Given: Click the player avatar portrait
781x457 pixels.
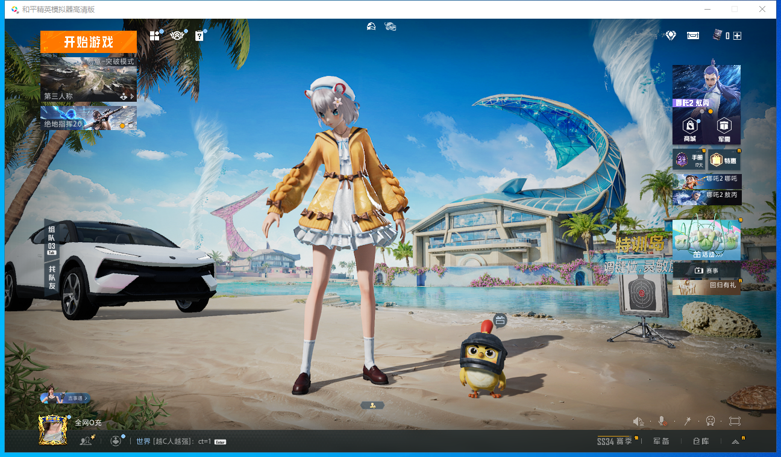Looking at the screenshot, I should pos(52,429).
